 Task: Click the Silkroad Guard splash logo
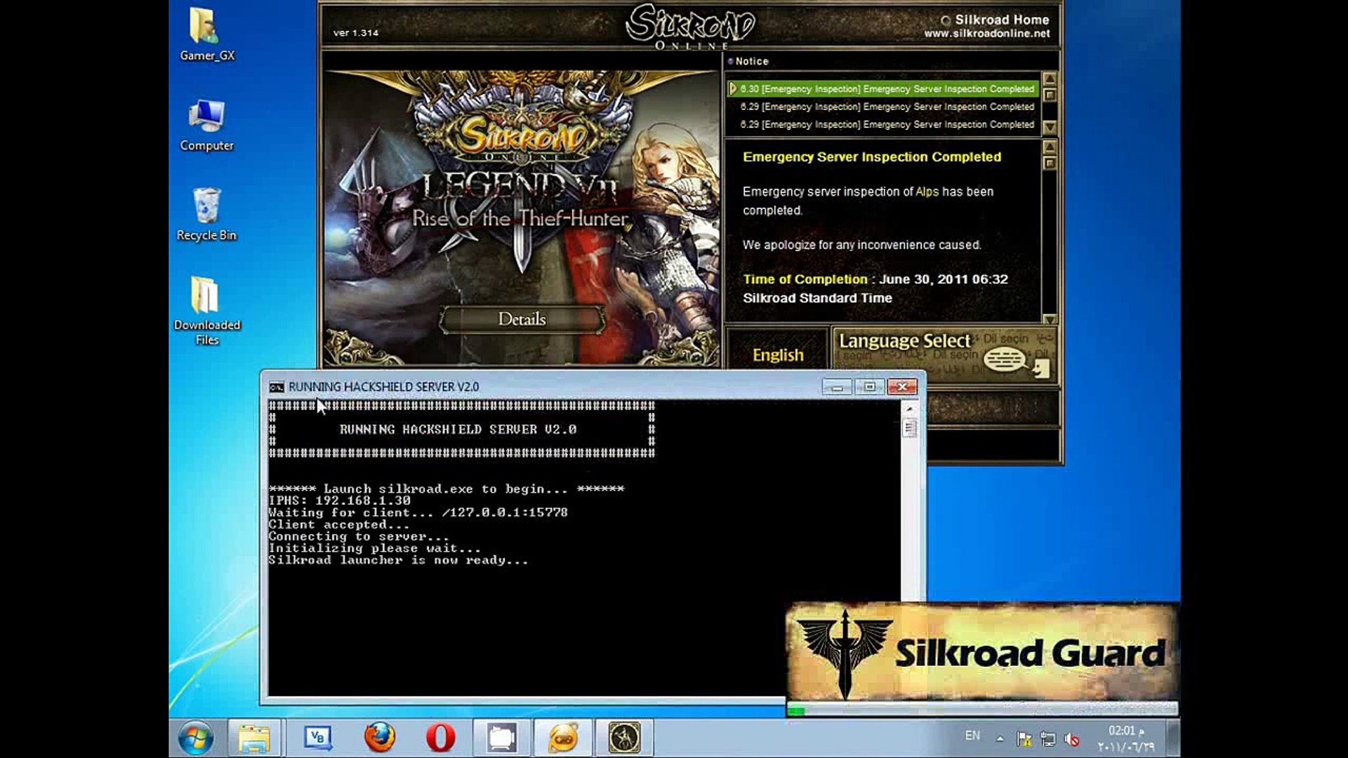click(982, 653)
